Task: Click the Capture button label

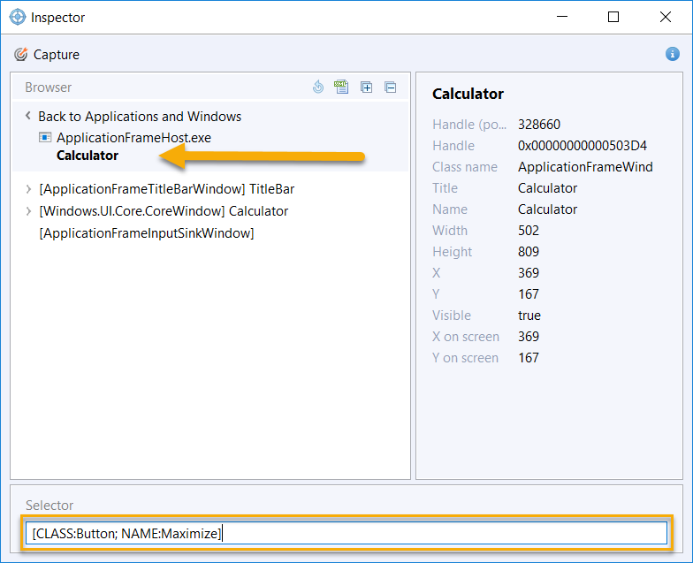Action: point(57,55)
